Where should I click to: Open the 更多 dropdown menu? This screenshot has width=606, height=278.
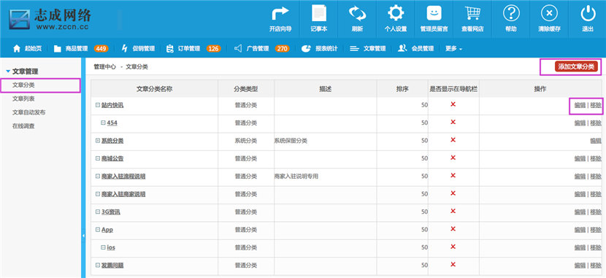(x=453, y=49)
